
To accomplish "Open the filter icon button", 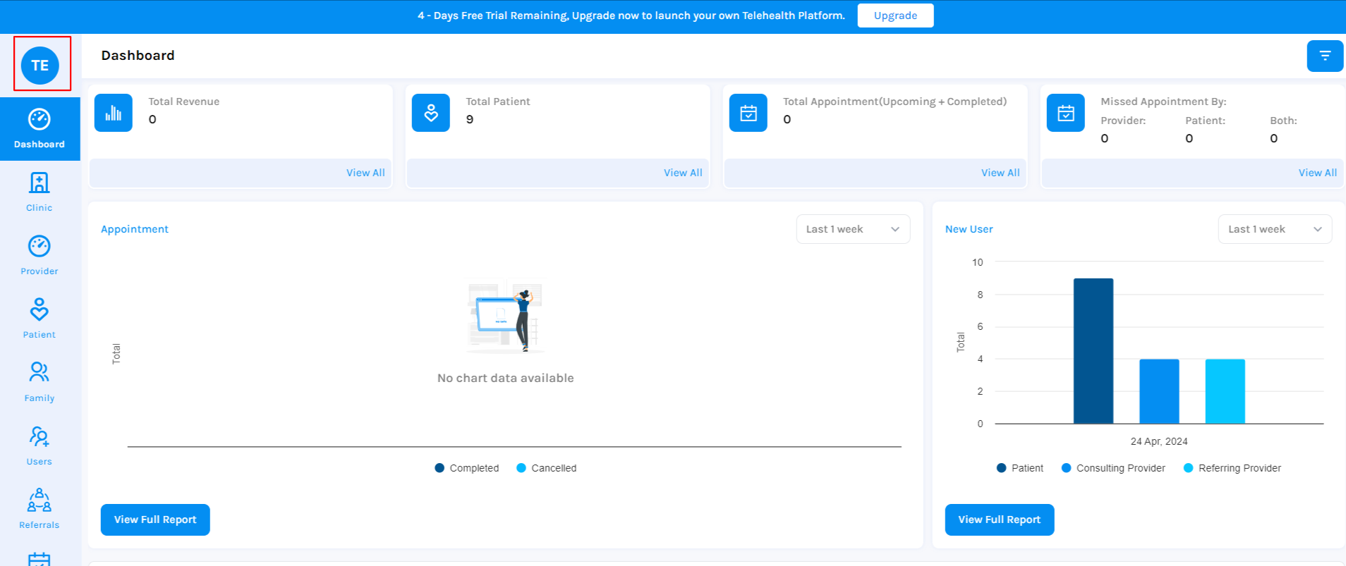I will (1324, 56).
